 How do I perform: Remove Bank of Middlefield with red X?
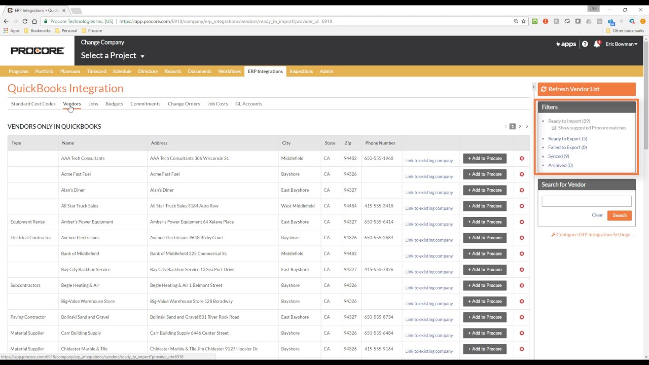[522, 254]
